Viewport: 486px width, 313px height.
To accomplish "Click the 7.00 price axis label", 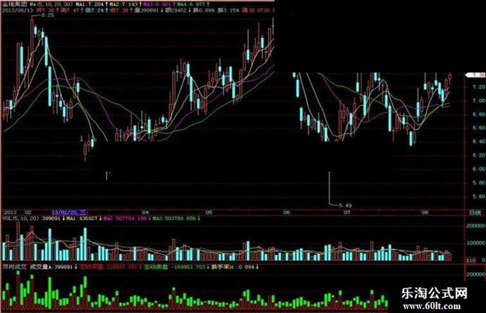I will pos(479,101).
